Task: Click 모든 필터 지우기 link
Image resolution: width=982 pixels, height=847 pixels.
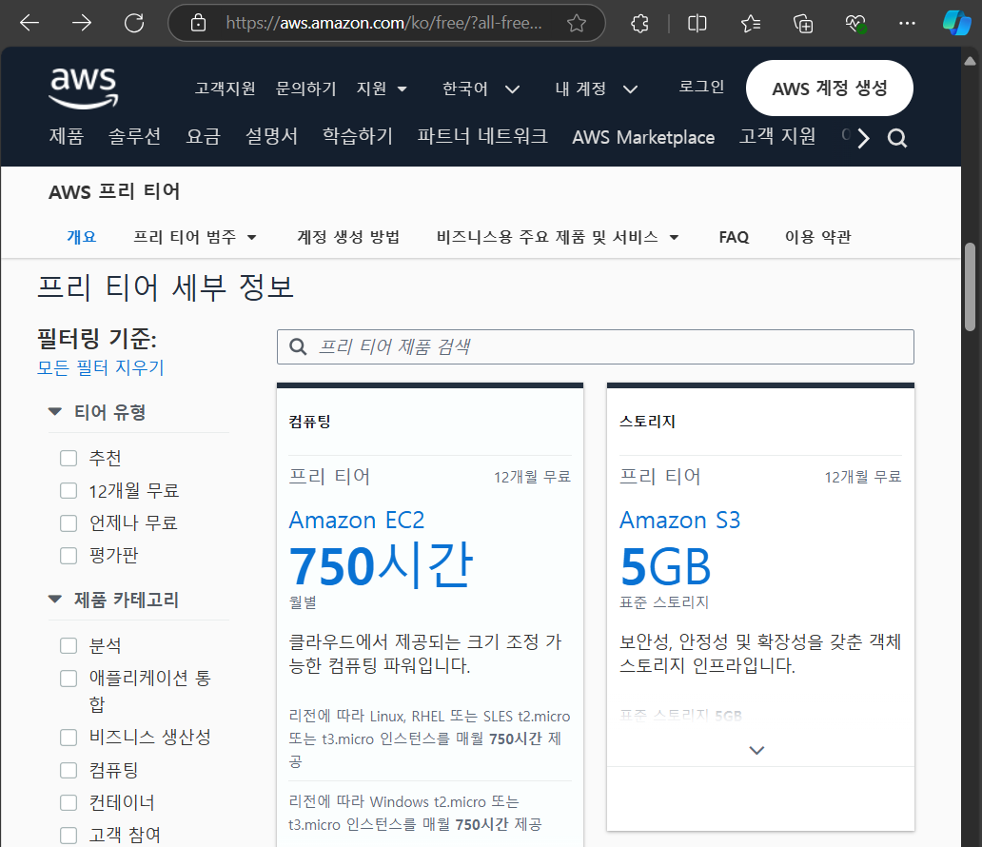Action: pyautogui.click(x=100, y=367)
